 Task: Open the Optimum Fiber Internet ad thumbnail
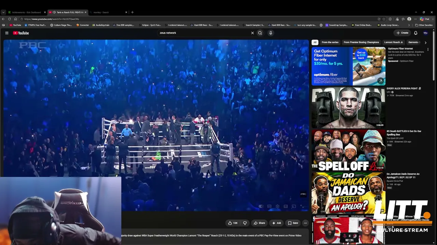pos(348,66)
